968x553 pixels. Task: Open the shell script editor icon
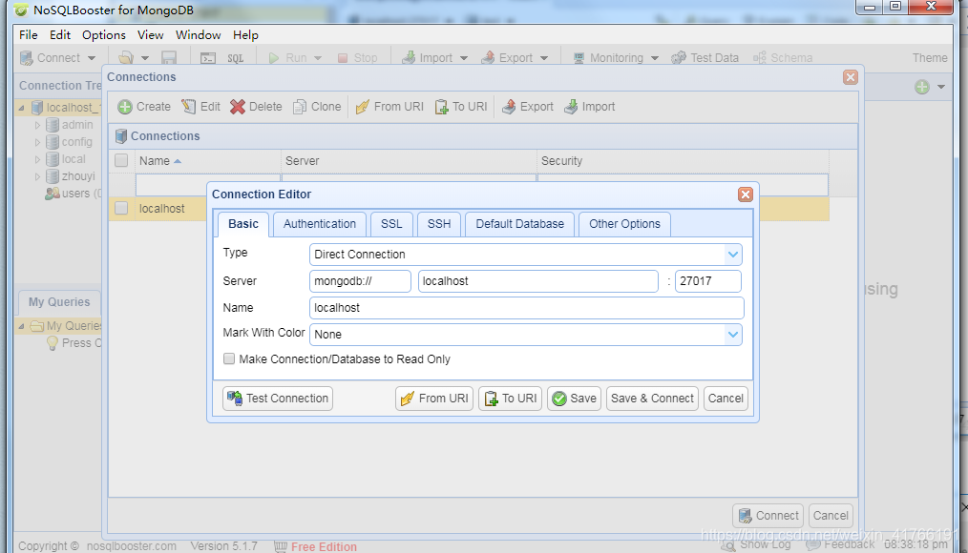click(x=208, y=58)
